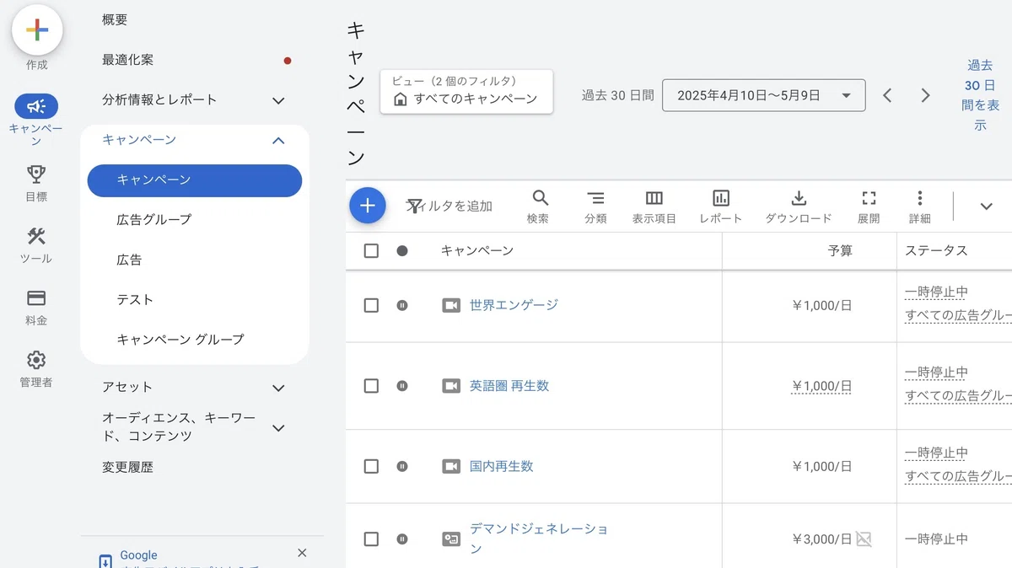Sort by キャンペーン column header
The height and width of the screenshot is (568, 1012).
point(477,250)
